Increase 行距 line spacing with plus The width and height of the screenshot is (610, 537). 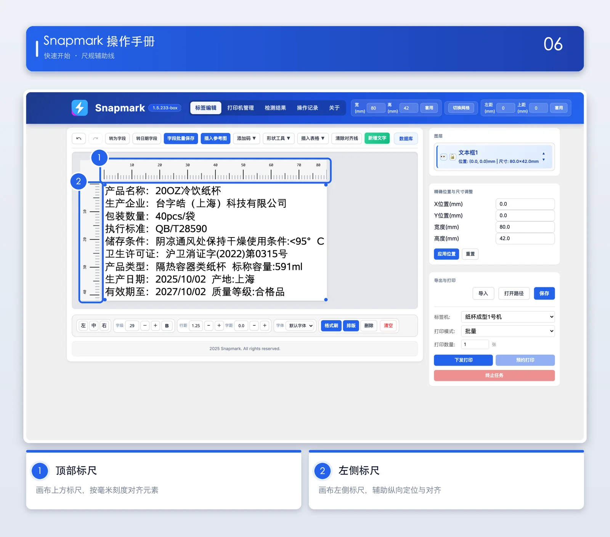click(219, 326)
